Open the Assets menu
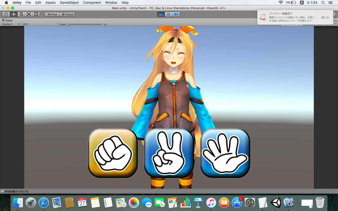338x211 pixels. tap(50, 3)
